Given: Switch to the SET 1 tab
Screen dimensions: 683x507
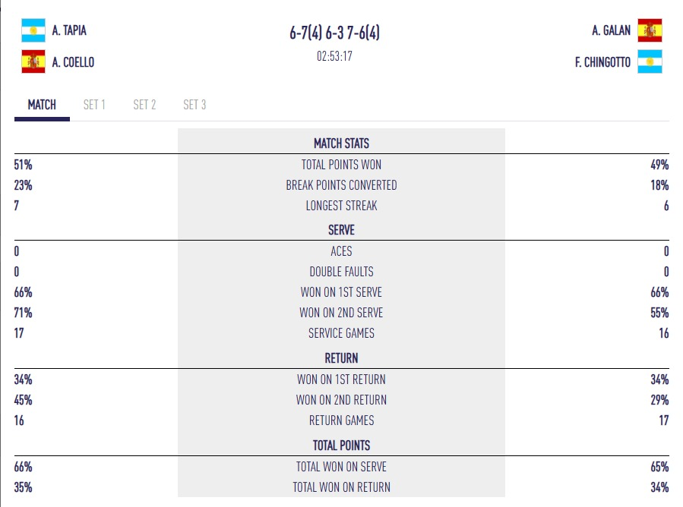Looking at the screenshot, I should point(93,105).
